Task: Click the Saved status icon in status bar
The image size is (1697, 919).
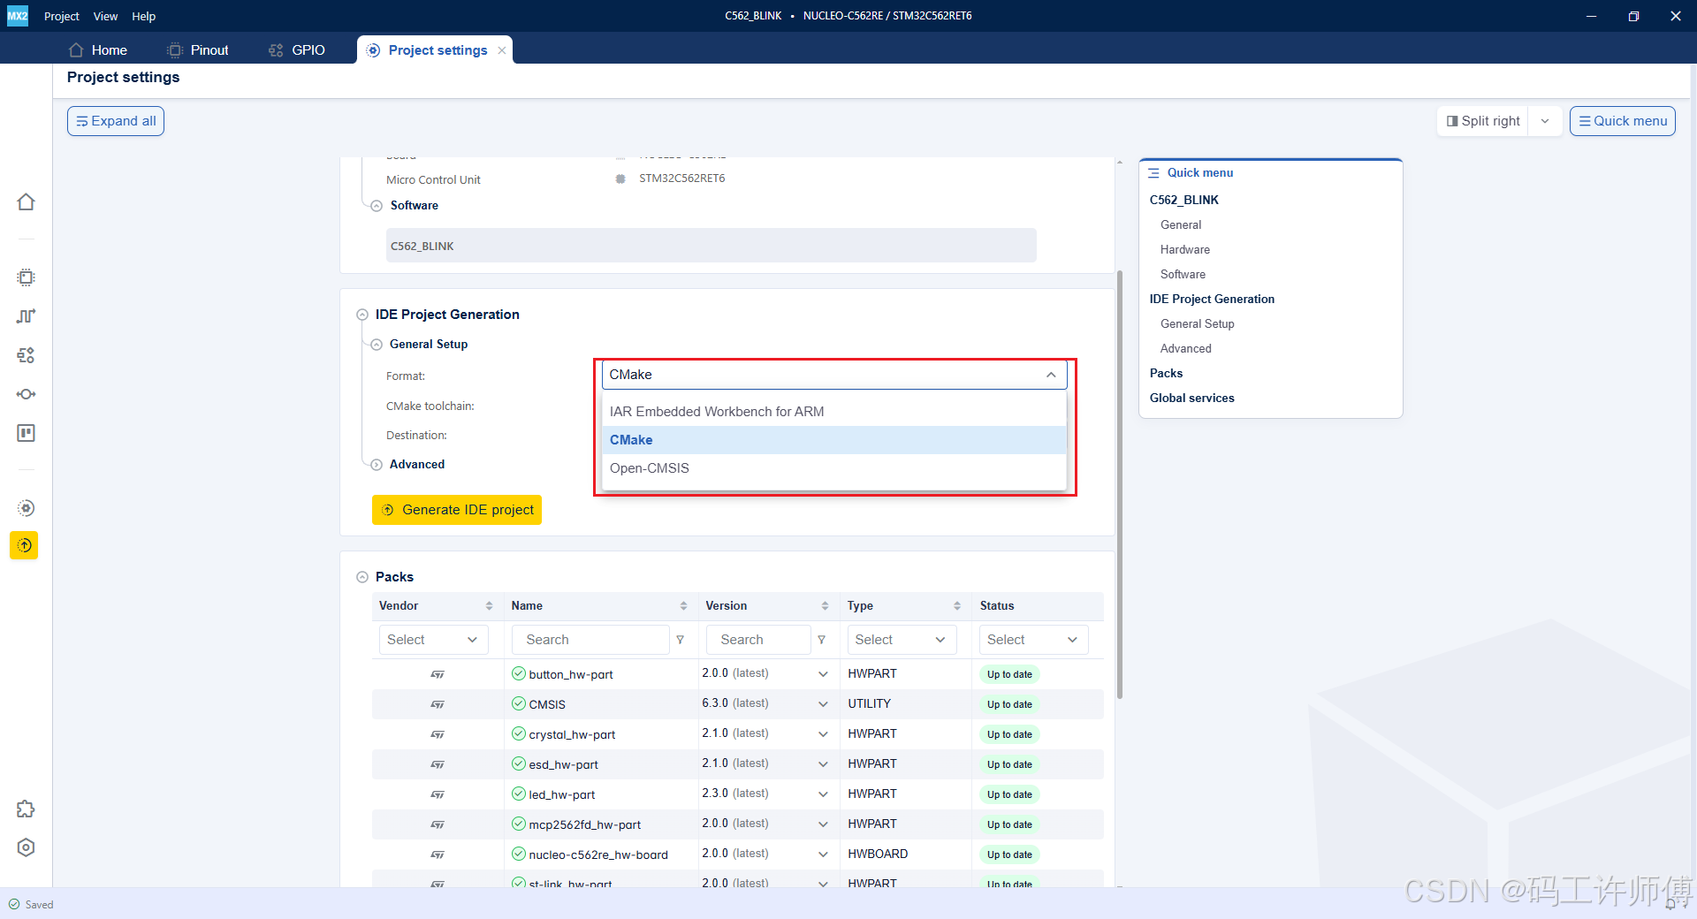Action: point(14,904)
